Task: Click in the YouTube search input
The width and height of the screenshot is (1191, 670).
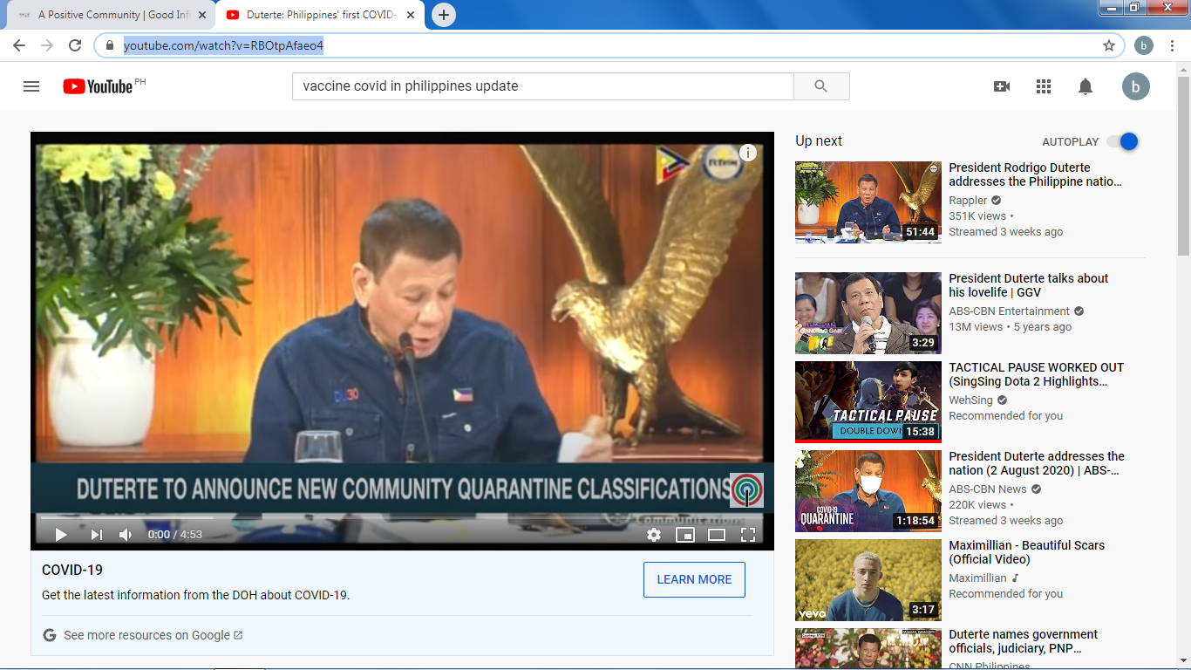Action: (543, 86)
